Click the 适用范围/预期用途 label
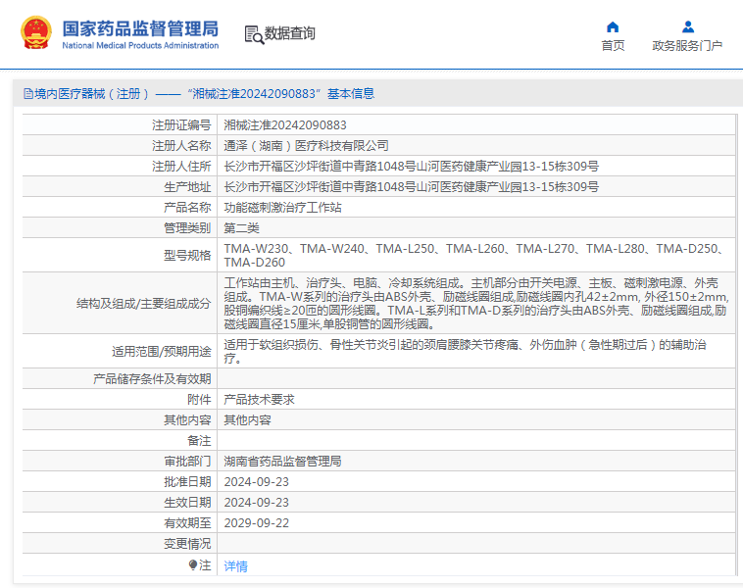This screenshot has height=588, width=743. coord(161,351)
